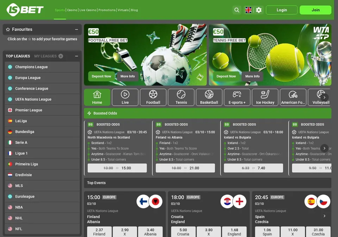This screenshot has height=237, width=338.
Task: Open the Live Casino nav item
Action: pos(88,10)
